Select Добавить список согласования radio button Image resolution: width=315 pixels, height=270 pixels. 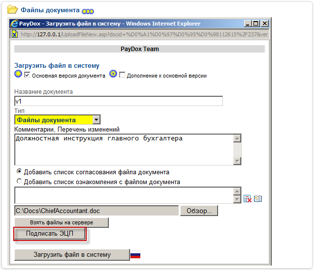point(19,172)
